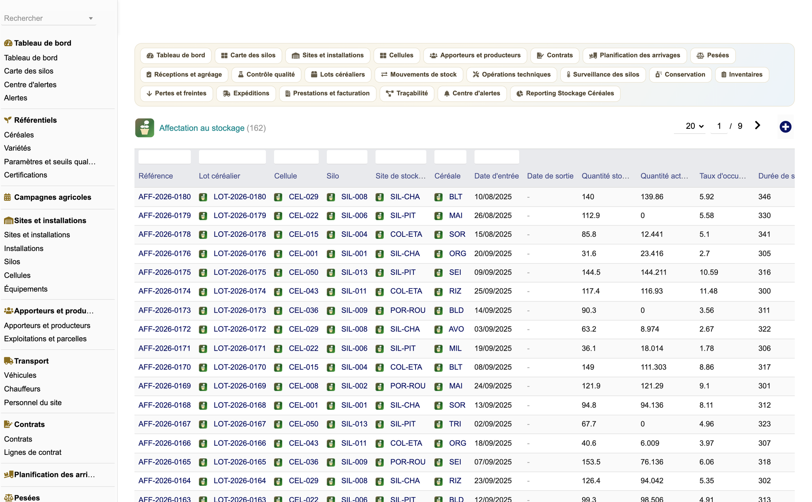This screenshot has height=502, width=812.
Task: Open Reporting Stockage Céréales tab
Action: click(x=565, y=93)
